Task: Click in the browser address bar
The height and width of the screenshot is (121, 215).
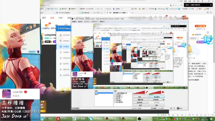Action: pyautogui.click(x=104, y=5)
